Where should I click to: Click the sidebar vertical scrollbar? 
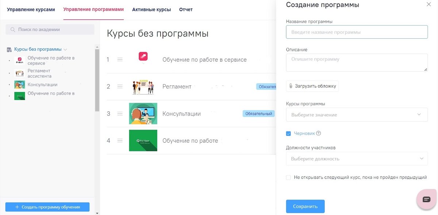pyautogui.click(x=97, y=80)
